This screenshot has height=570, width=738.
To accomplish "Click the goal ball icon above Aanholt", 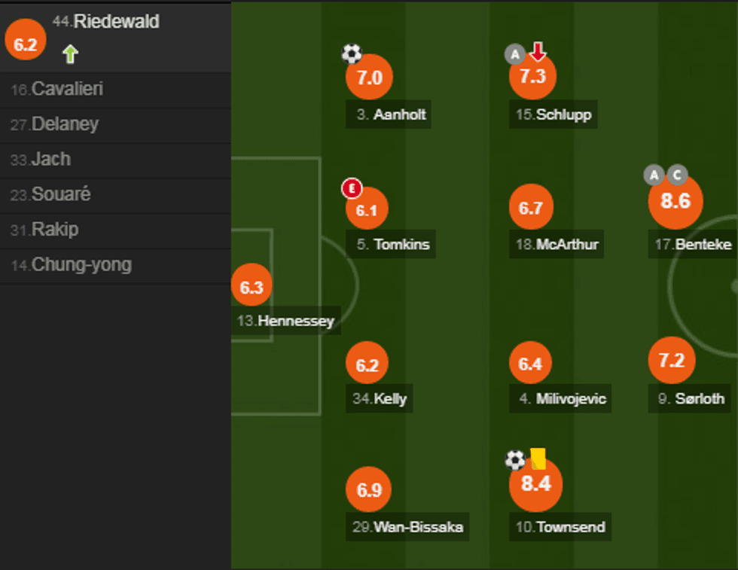I will coord(352,53).
